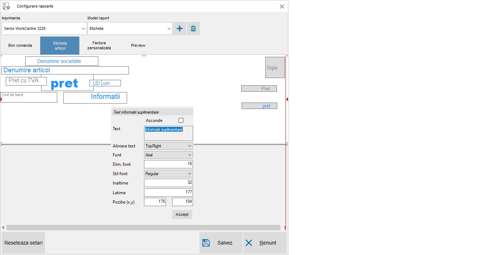This screenshot has width=503, height=255.
Task: Click the Pozitie y value field
Action: point(183,202)
